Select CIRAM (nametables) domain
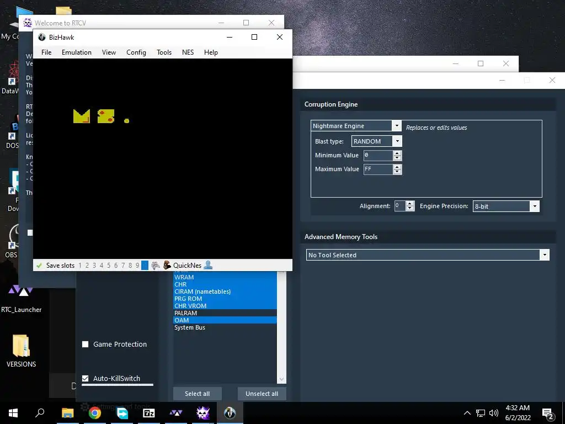565x424 pixels. pos(225,291)
